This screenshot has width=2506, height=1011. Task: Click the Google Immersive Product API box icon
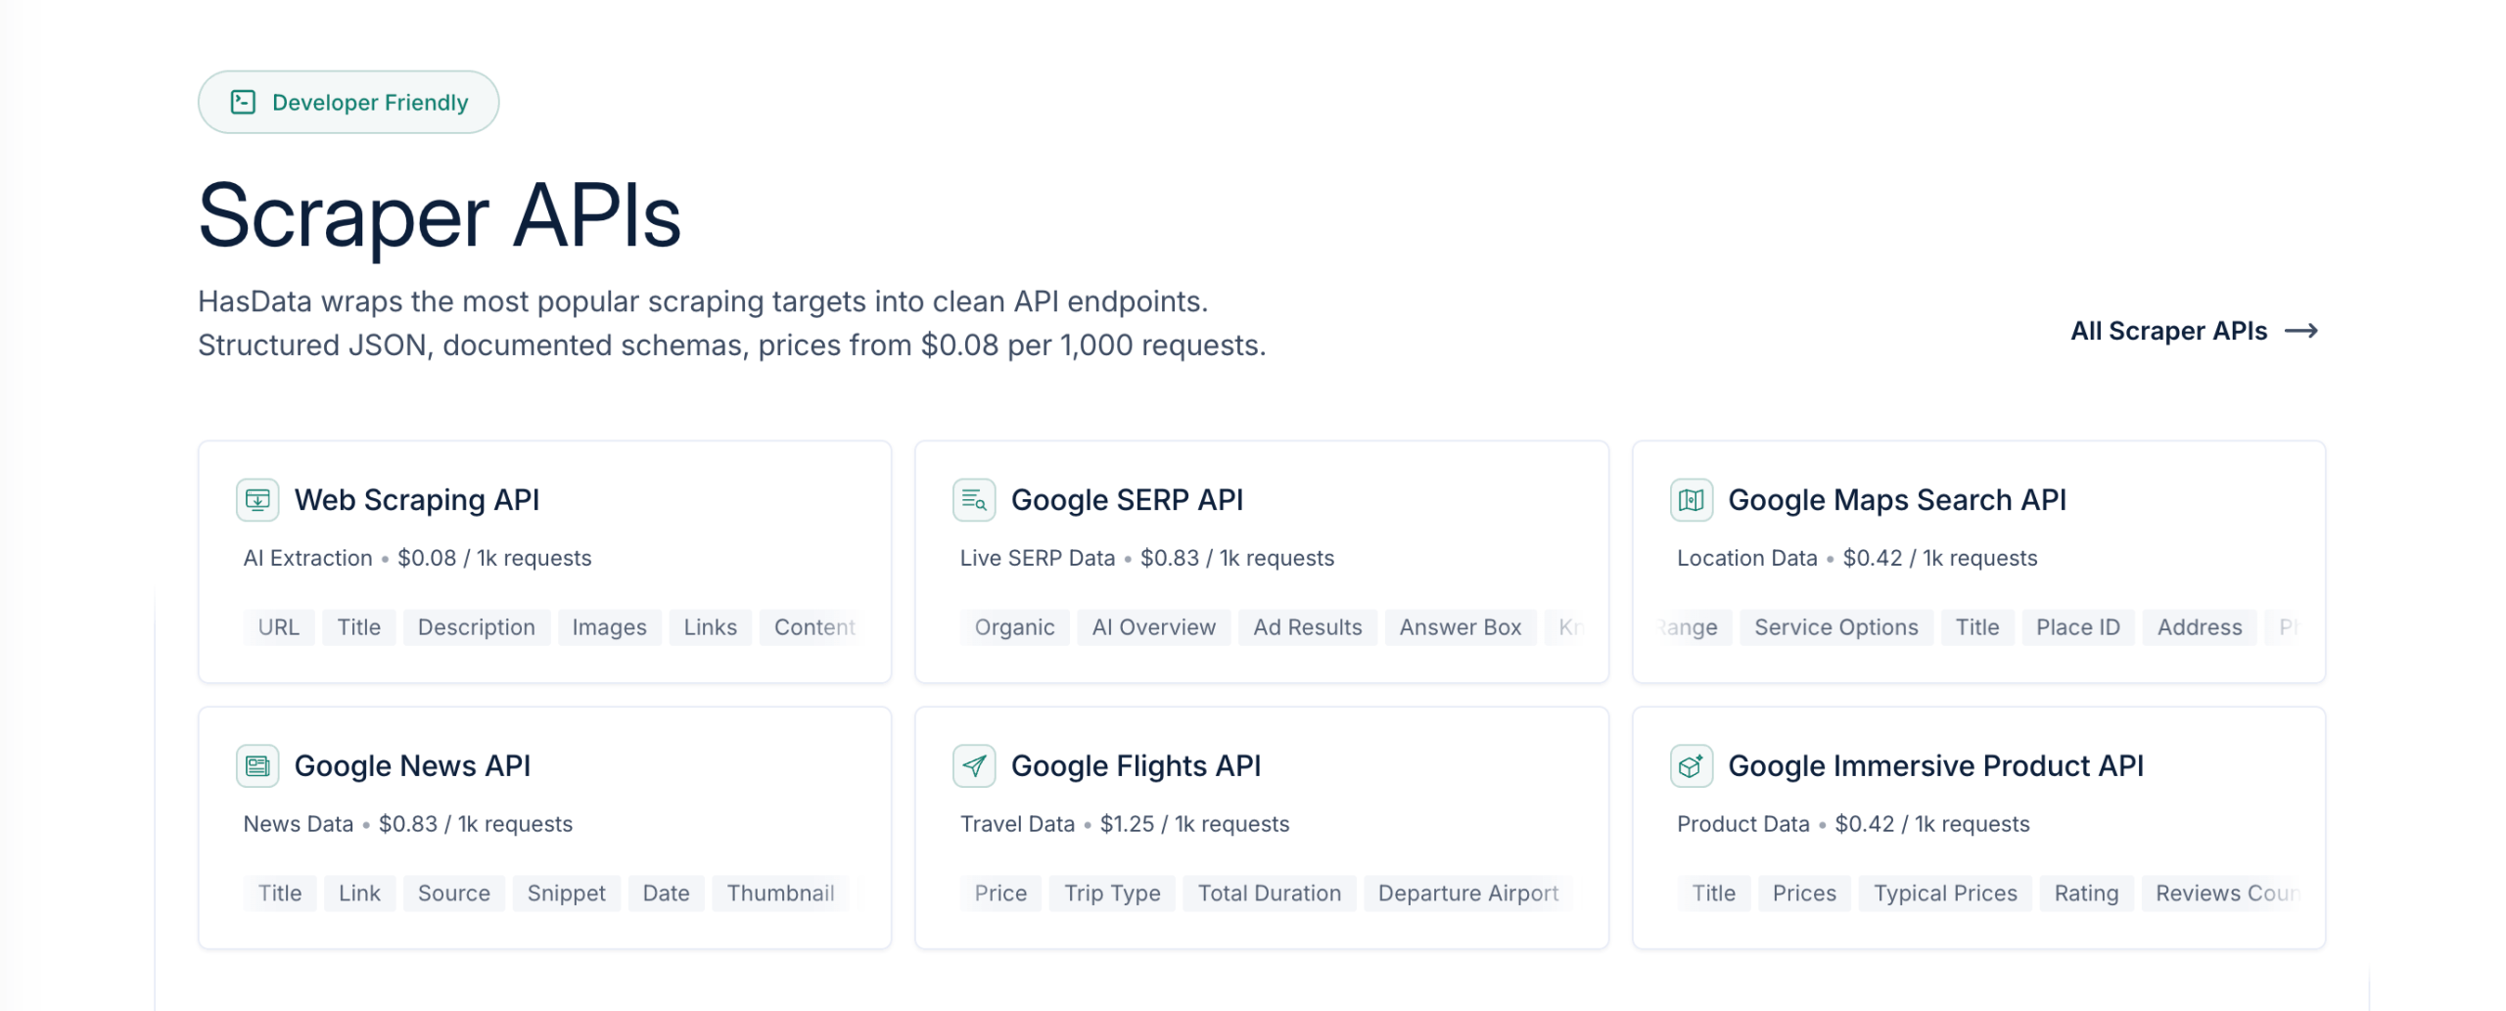pos(1691,766)
